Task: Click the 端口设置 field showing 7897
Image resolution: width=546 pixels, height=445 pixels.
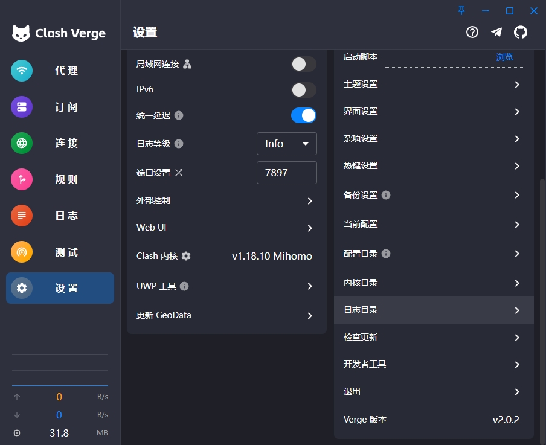Action: [286, 173]
